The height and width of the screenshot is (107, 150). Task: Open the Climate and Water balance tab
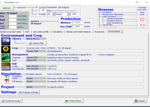pos(78,32)
